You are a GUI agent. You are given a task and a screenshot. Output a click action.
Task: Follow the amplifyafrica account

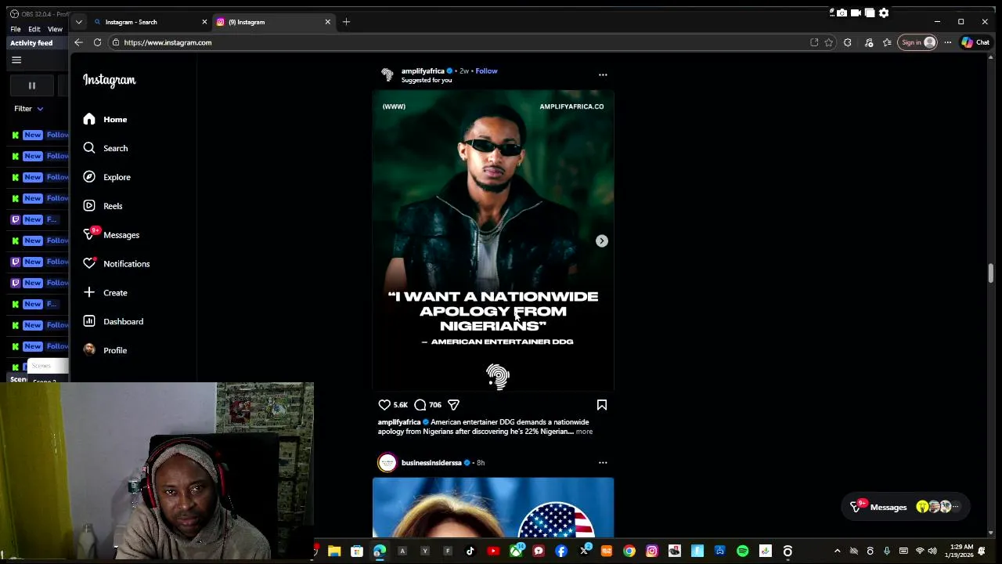pos(486,71)
